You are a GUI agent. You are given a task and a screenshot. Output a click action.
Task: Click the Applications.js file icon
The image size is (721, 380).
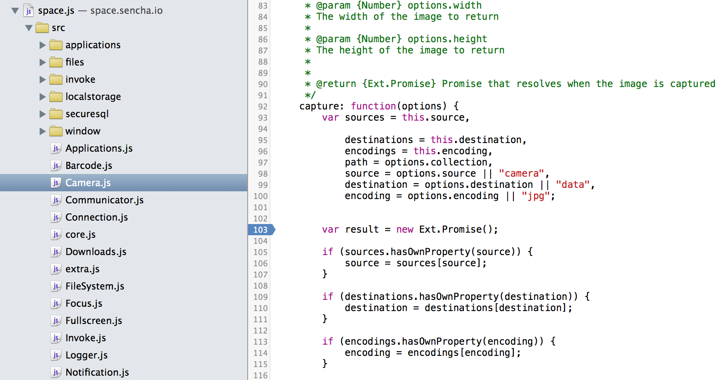click(56, 149)
